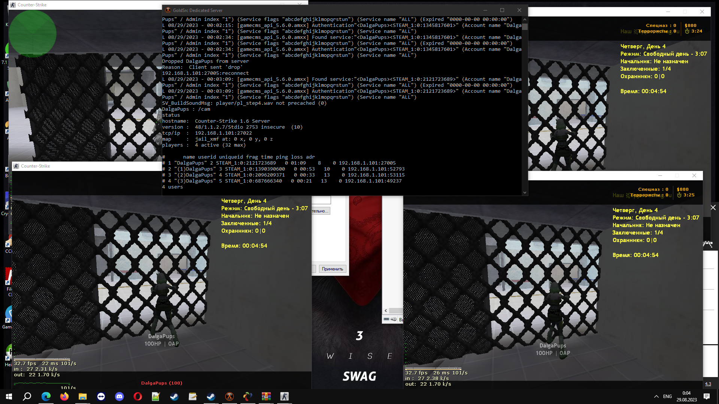Click the 4.3 link at the bottom-right edge
This screenshot has width=719, height=404.
[x=708, y=384]
